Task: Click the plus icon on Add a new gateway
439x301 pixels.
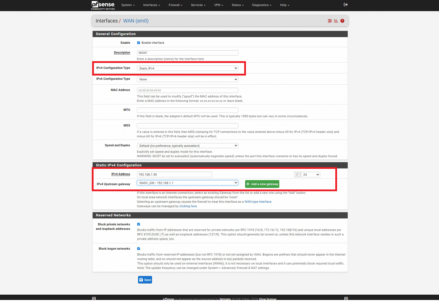Action: coord(248,184)
